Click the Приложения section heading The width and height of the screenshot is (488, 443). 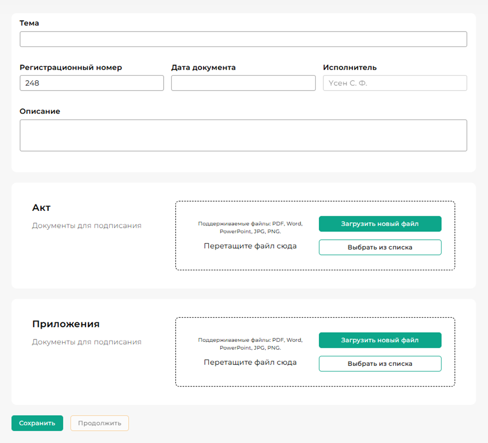pos(66,324)
